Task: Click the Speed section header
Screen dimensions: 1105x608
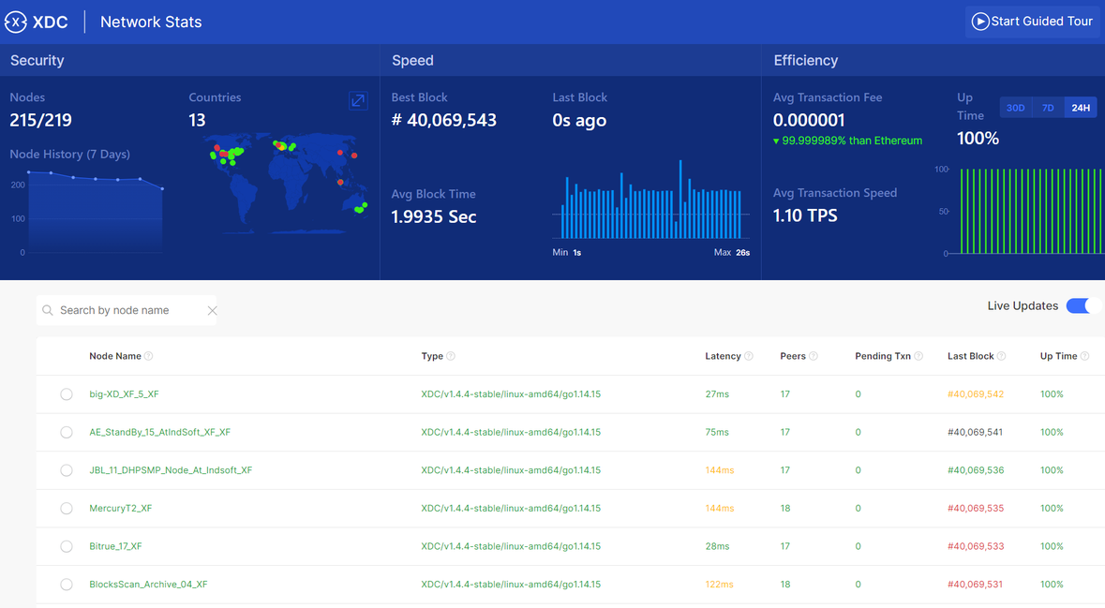Action: point(412,61)
